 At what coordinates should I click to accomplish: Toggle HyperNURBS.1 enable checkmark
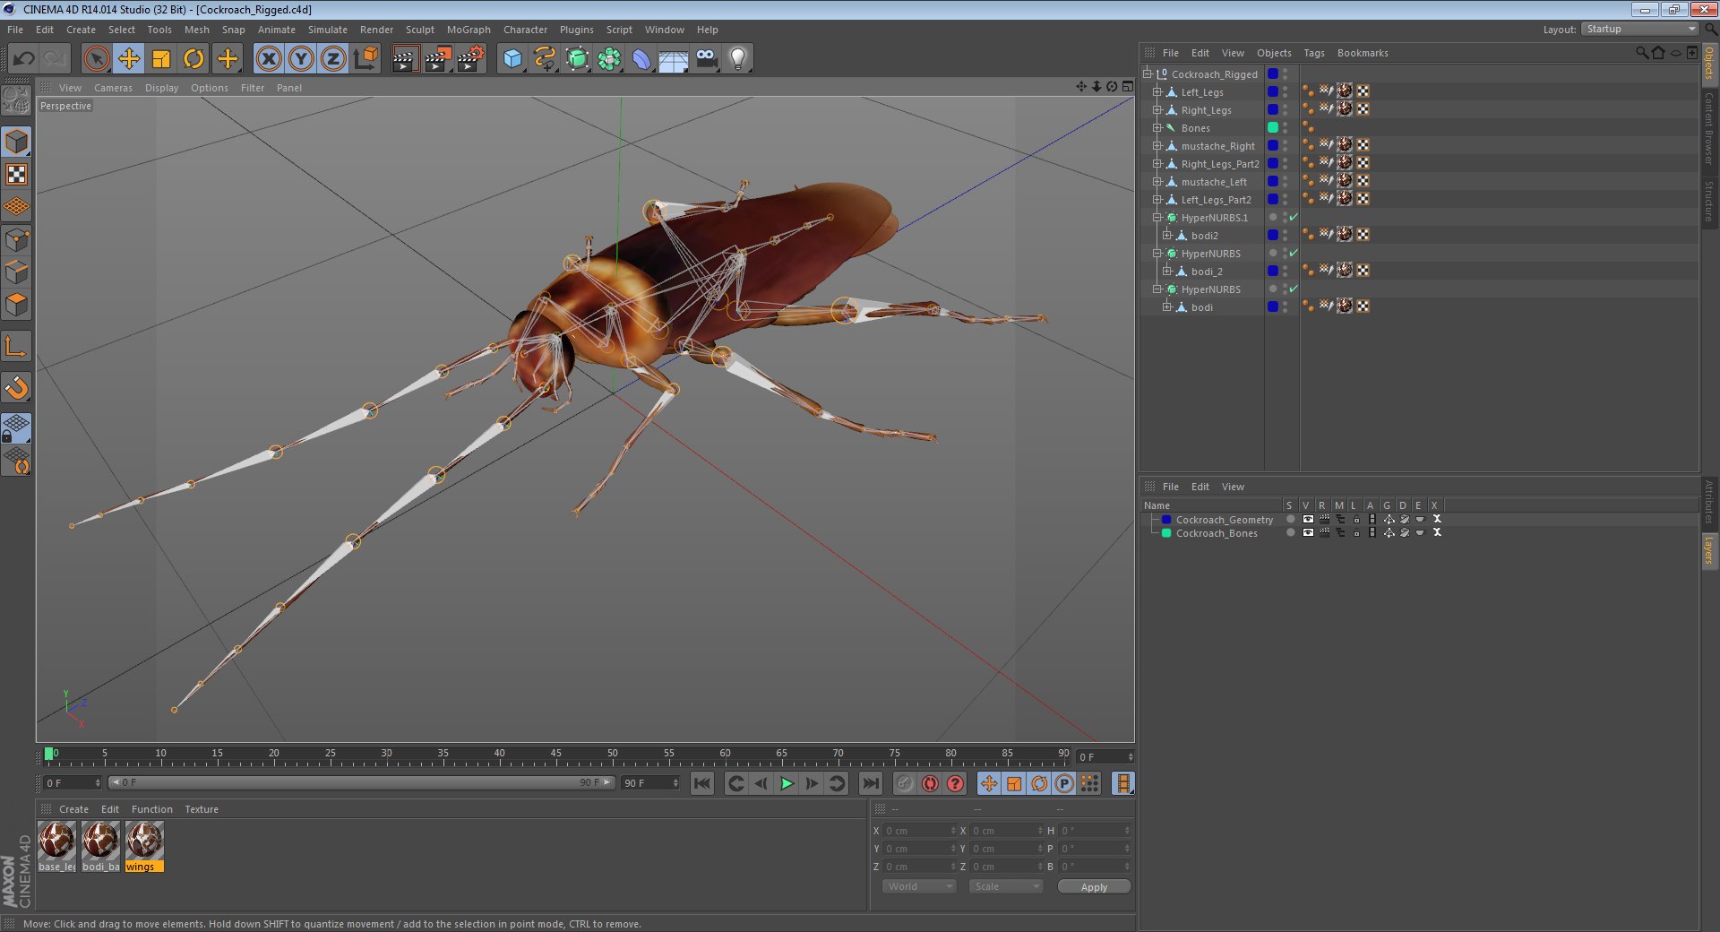point(1294,217)
